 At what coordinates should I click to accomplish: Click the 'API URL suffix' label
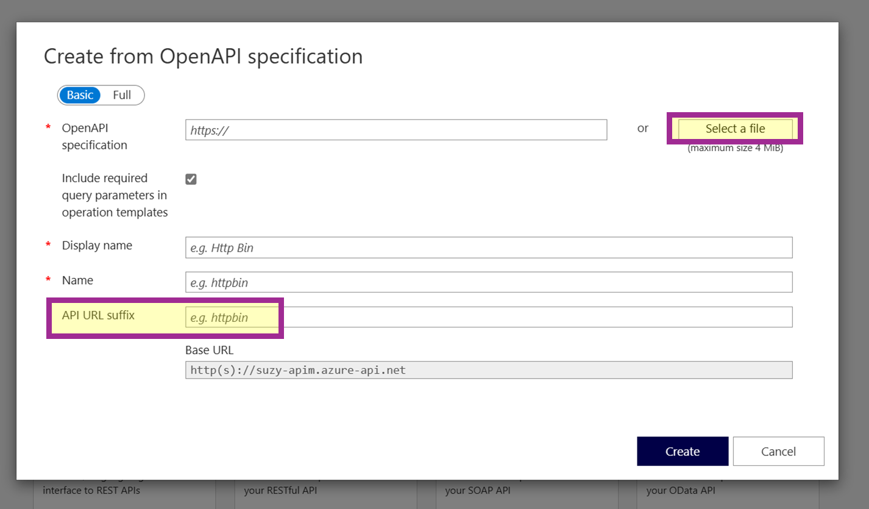[98, 315]
